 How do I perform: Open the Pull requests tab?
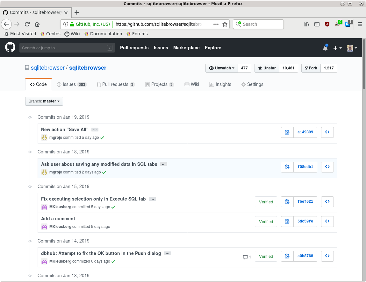point(116,84)
